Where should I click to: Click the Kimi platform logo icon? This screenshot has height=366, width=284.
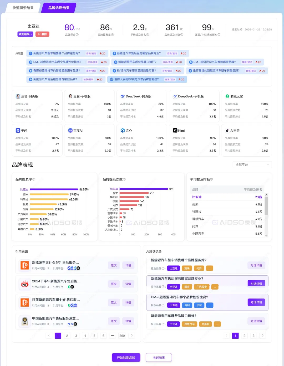(175, 131)
